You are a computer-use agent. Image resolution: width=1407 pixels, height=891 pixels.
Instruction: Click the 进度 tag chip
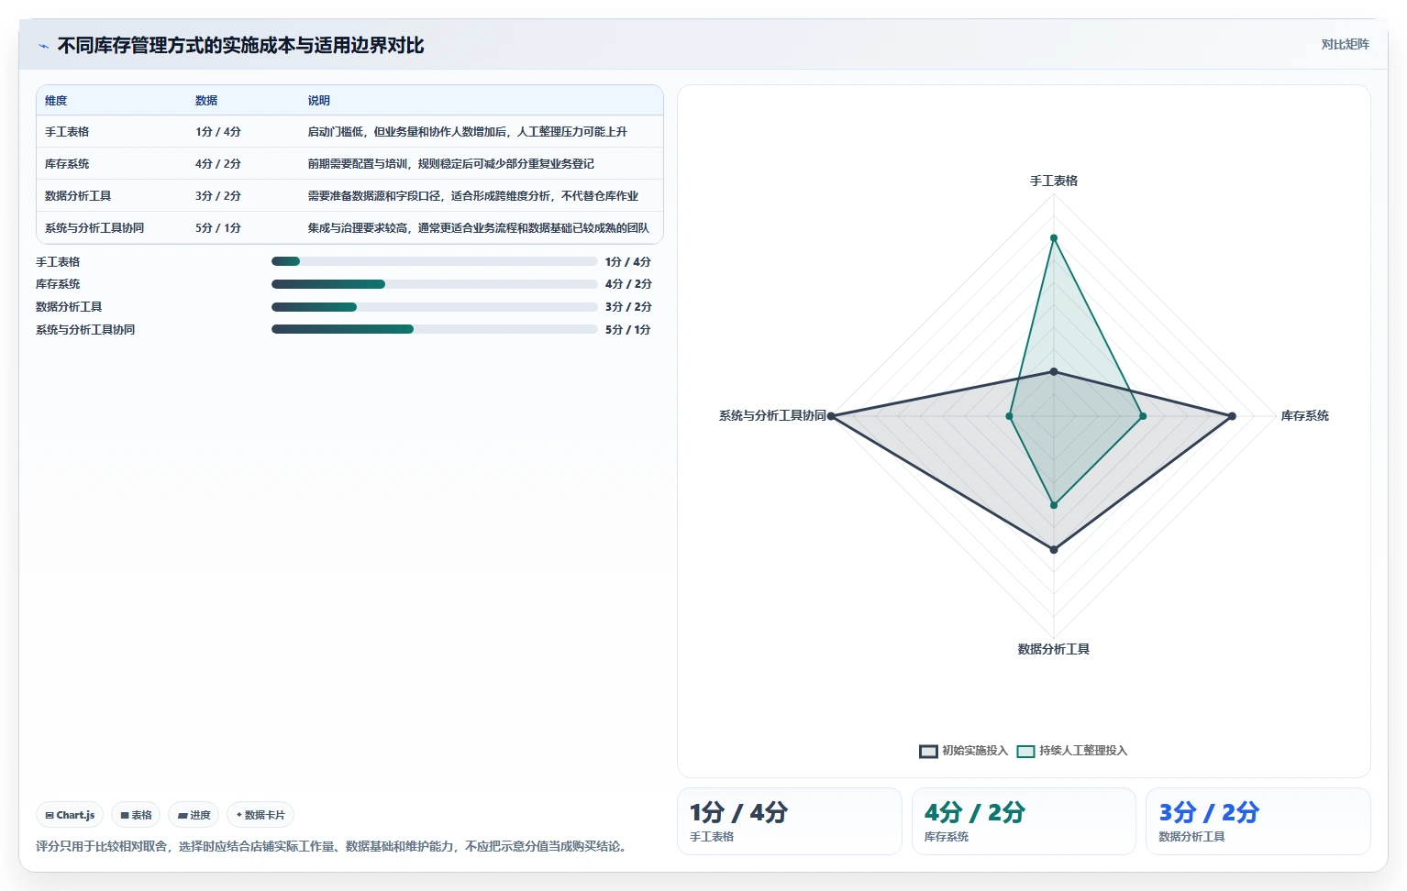click(x=194, y=815)
